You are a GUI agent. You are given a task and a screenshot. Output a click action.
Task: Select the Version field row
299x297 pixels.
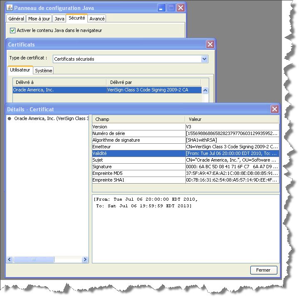pyautogui.click(x=185, y=127)
